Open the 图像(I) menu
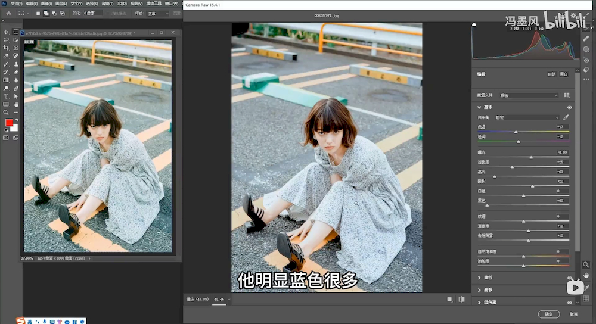This screenshot has height=324, width=596. [46, 4]
